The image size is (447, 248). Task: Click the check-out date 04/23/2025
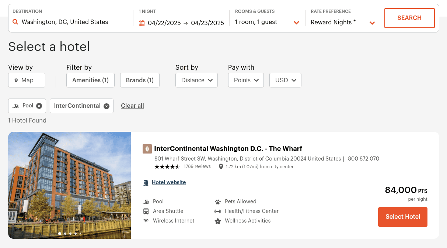(207, 23)
